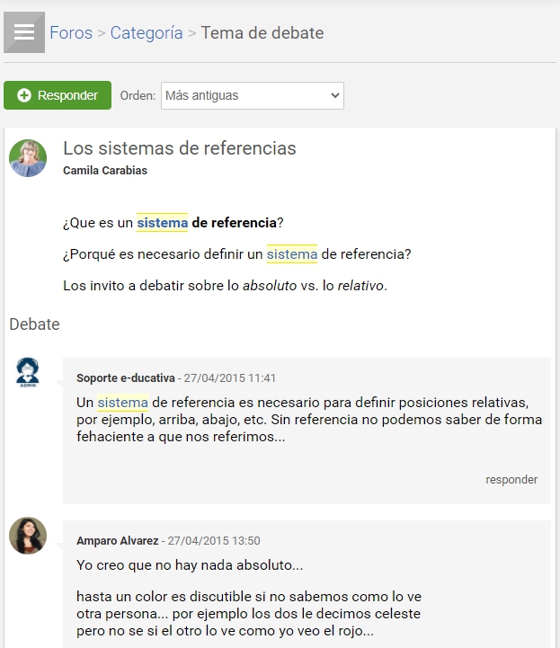
Task: Click Amparo Alvarez profile avatar
Action: click(x=28, y=536)
